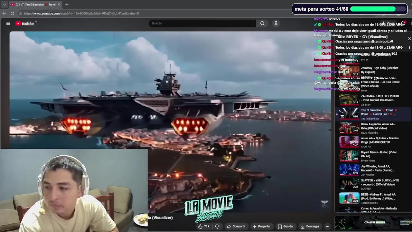Viewport: 412px width, 232px height.
Task: Play SLAYTER x YAN BLOCK secuestro thumbnail
Action: point(349,184)
